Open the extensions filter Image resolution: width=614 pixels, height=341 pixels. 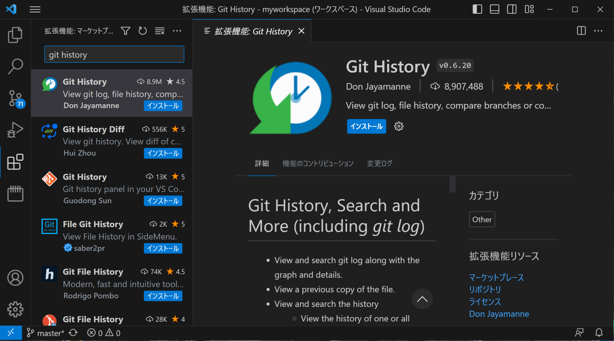[x=126, y=31]
